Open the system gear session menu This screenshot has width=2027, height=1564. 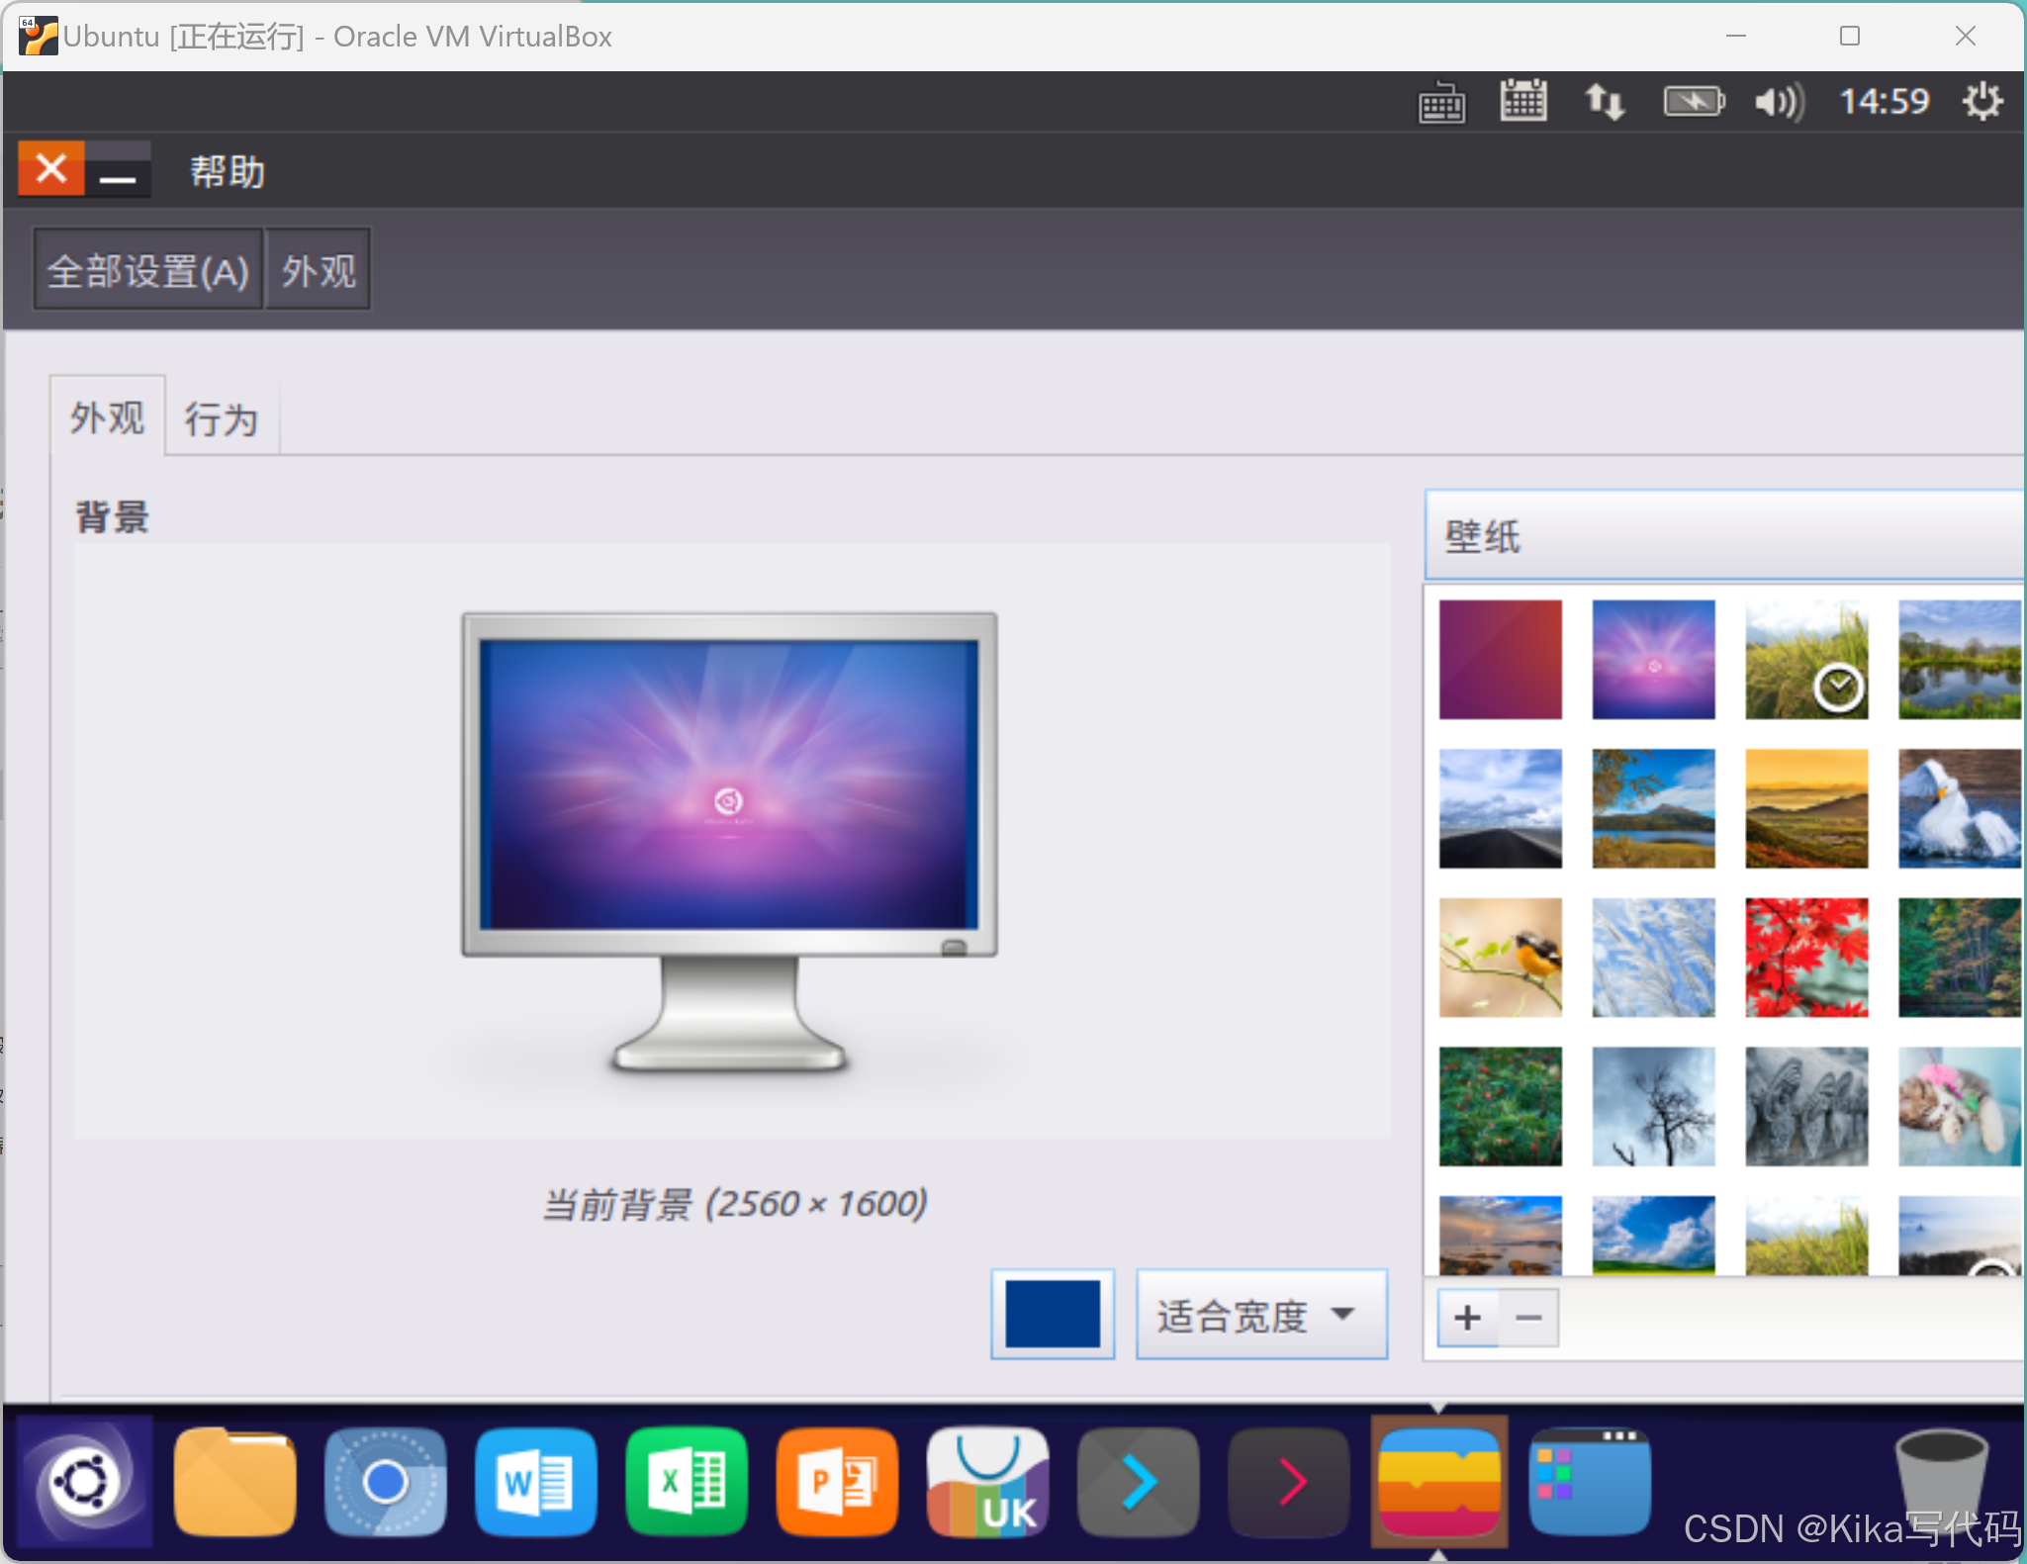(x=1981, y=101)
